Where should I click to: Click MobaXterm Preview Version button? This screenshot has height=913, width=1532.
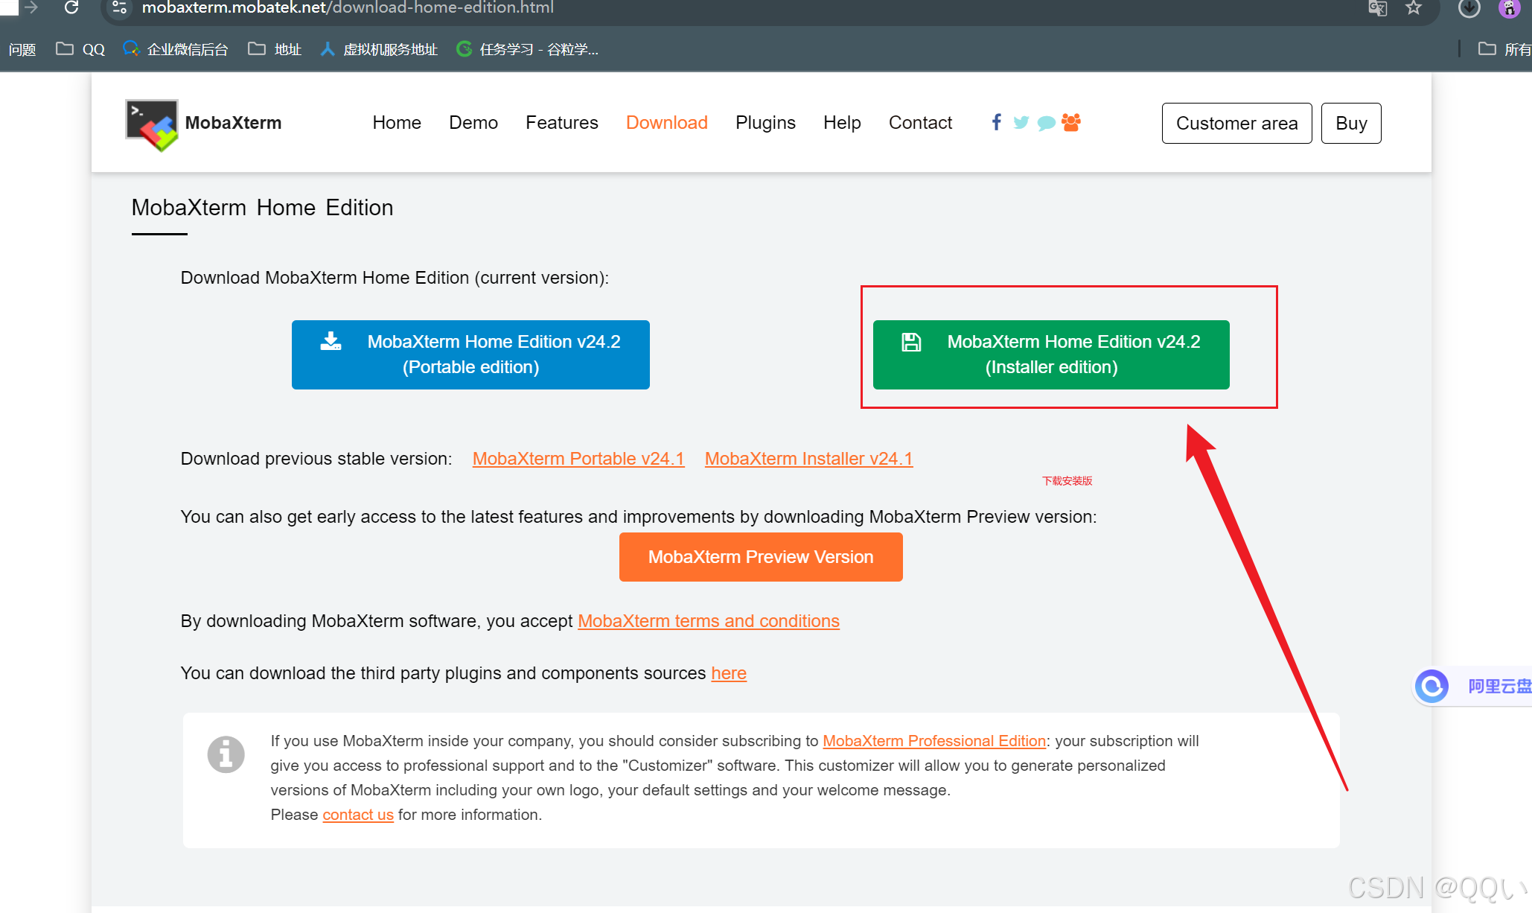(760, 557)
